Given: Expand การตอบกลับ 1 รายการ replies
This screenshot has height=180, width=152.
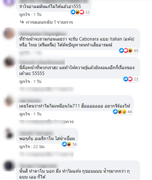Looking at the screenshot, I should point(49,22).
